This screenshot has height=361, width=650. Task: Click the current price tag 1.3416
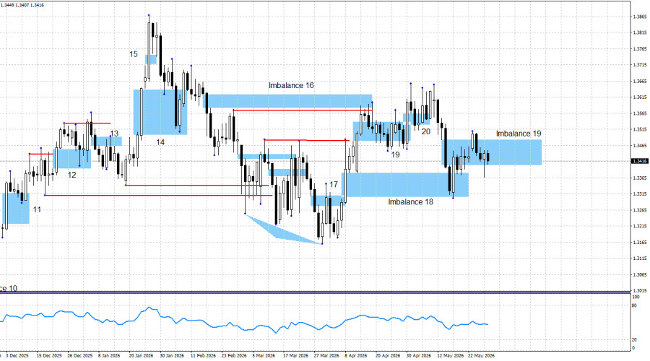(640, 161)
